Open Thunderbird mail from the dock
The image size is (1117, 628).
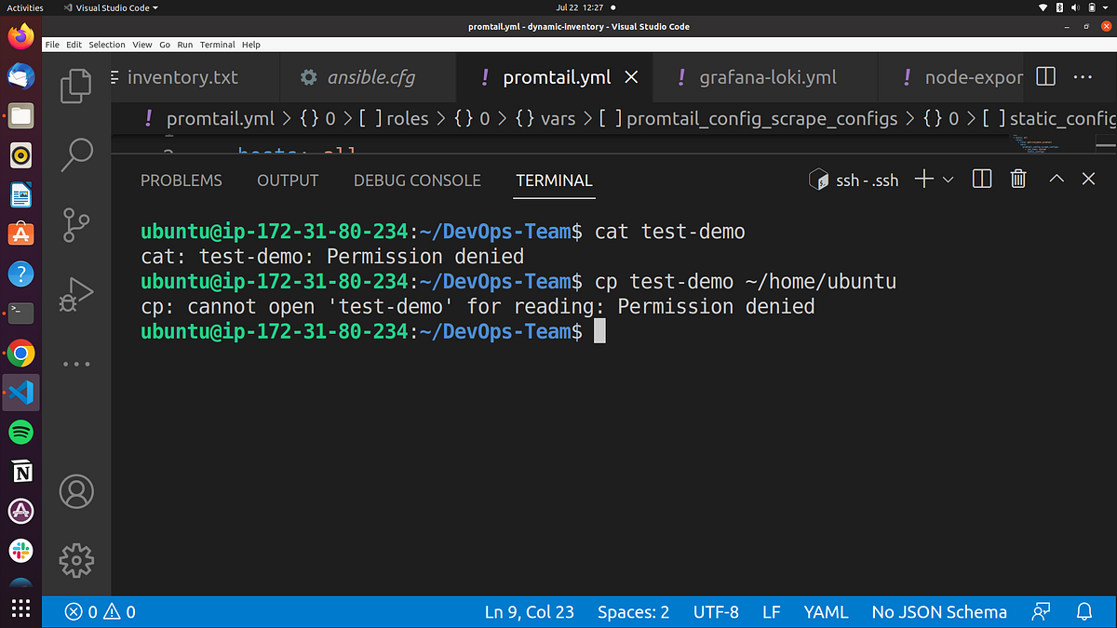[20, 77]
